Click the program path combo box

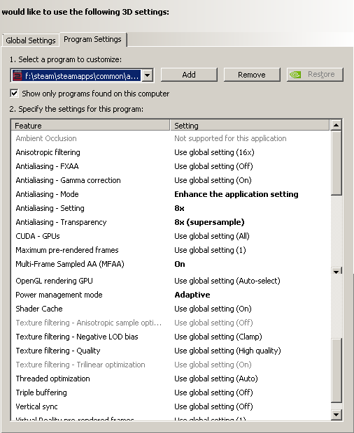tap(82, 75)
